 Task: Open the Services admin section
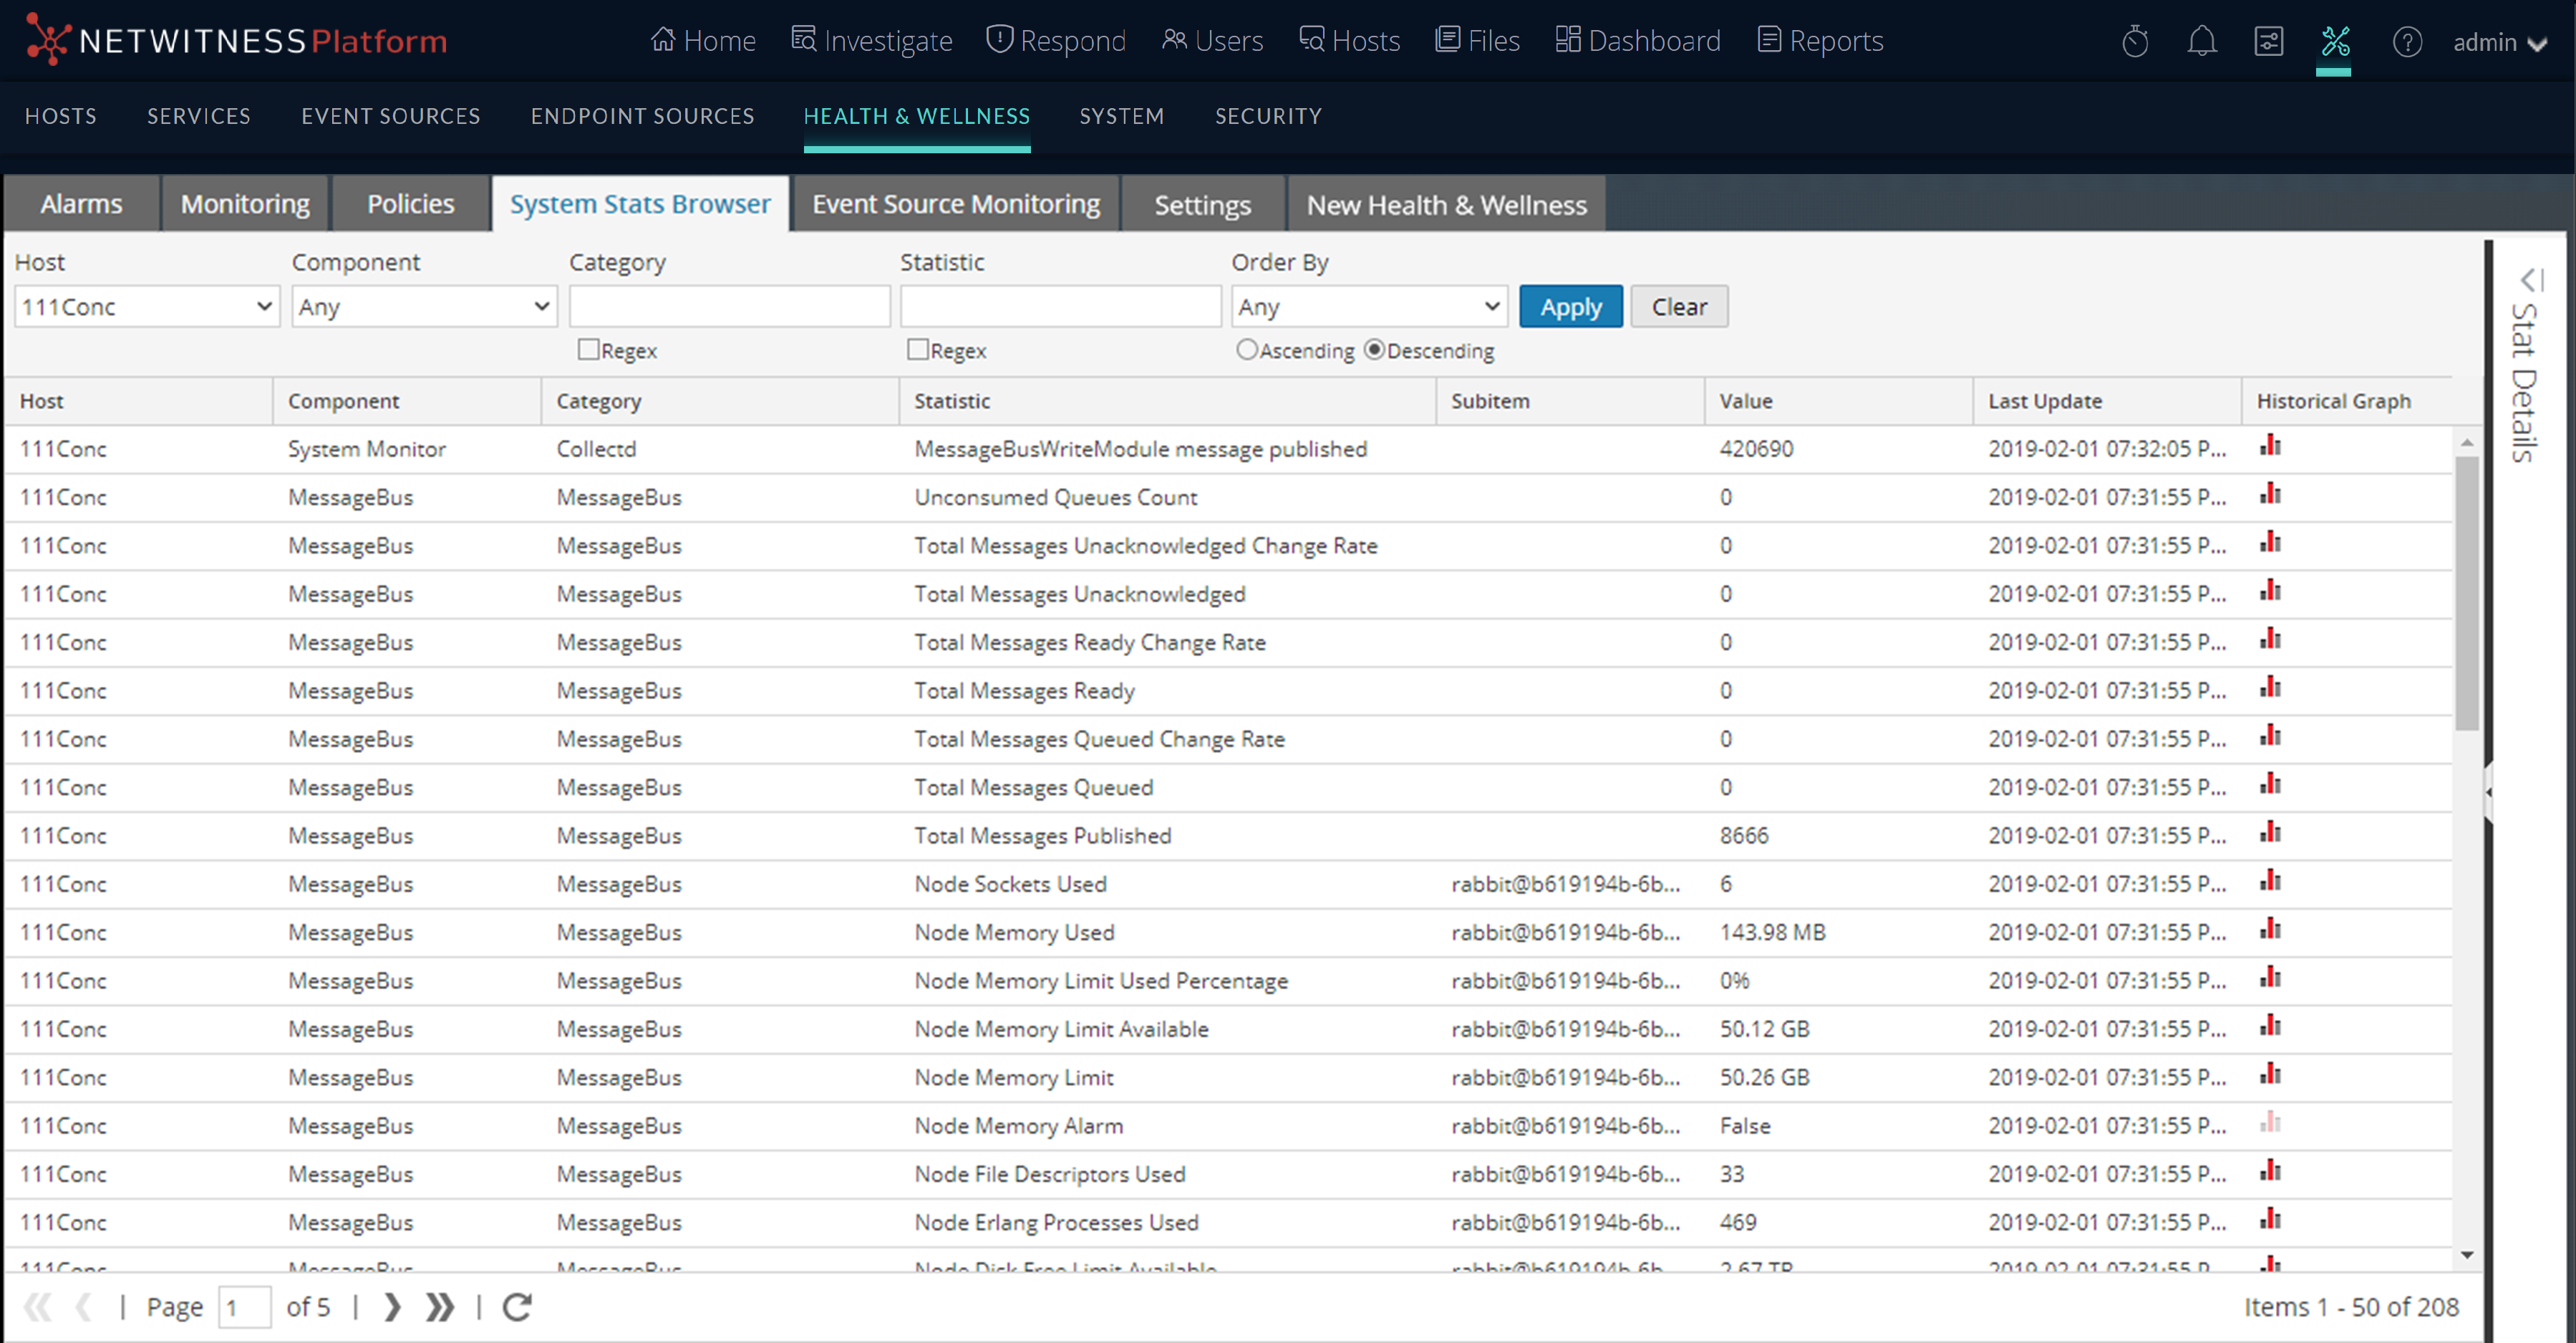(199, 116)
